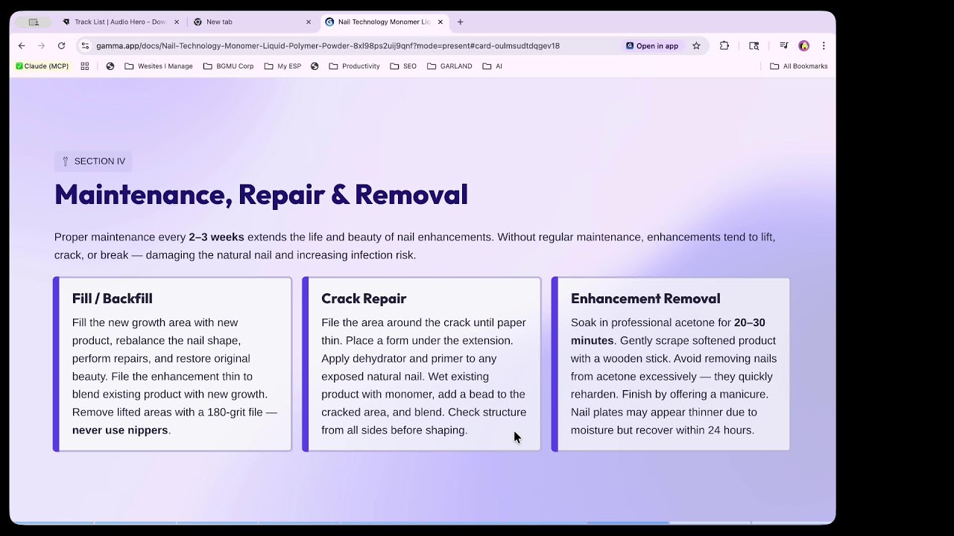The height and width of the screenshot is (536, 954).
Task: Open the Wesites I Manage bookmark folder
Action: pyautogui.click(x=159, y=66)
